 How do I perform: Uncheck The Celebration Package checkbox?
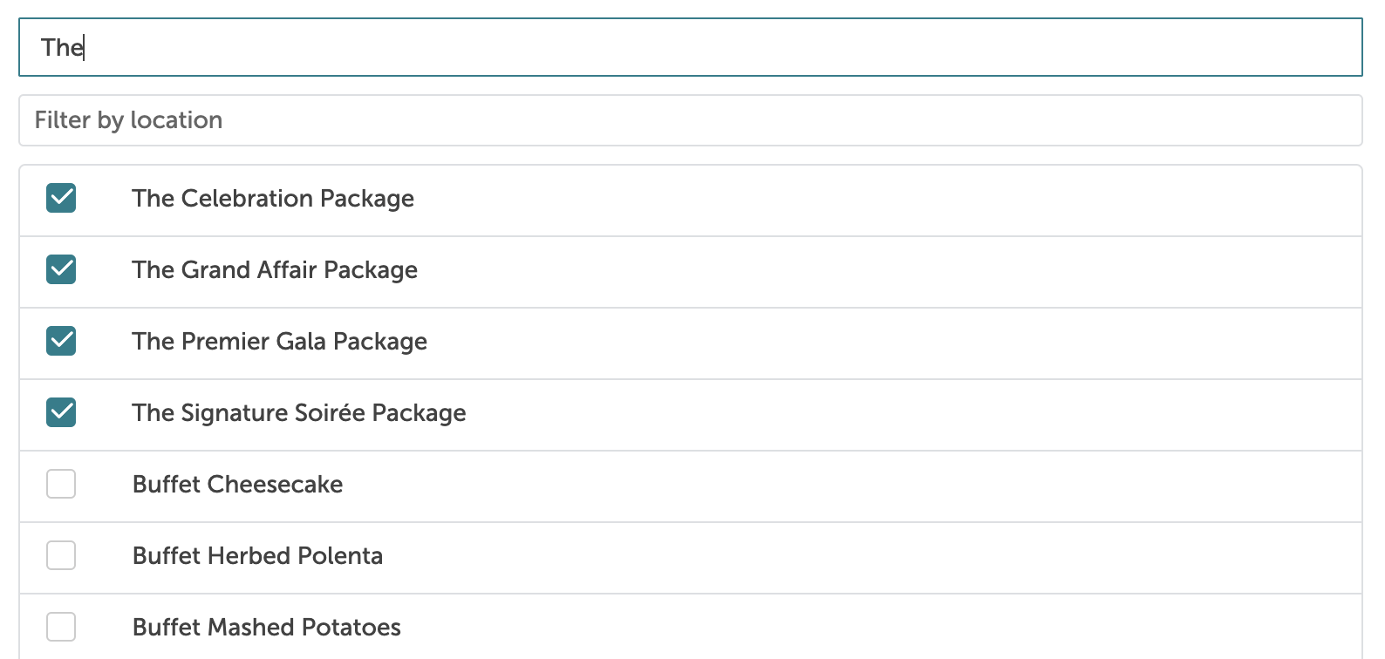click(61, 198)
